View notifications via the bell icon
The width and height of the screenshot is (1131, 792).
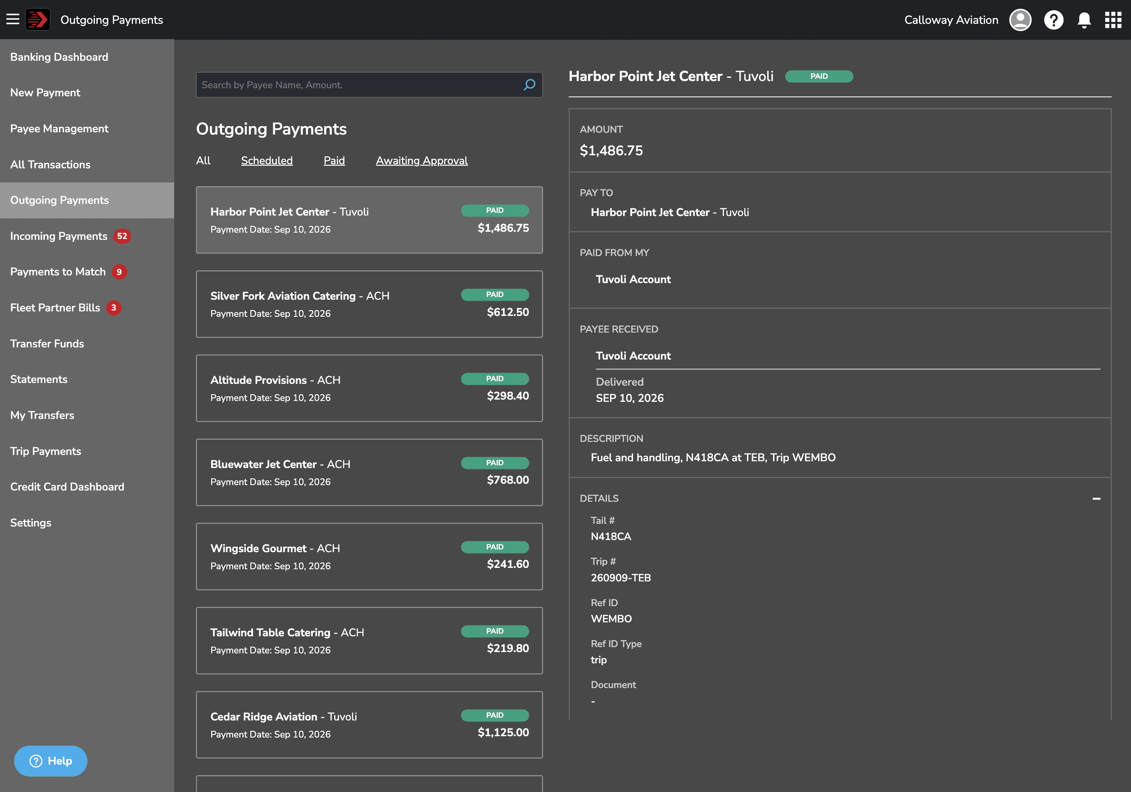(1084, 20)
